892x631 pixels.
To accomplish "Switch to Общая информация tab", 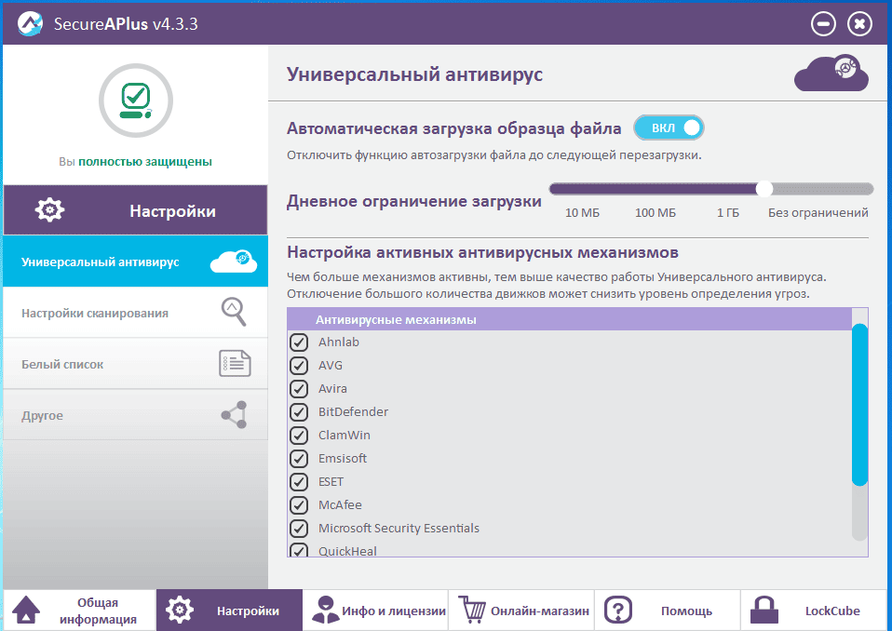I will coord(80,610).
